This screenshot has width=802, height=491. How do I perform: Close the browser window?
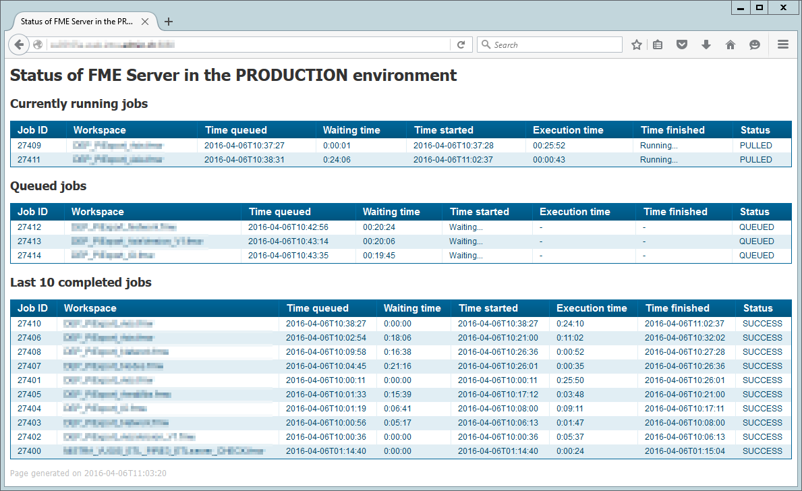784,7
